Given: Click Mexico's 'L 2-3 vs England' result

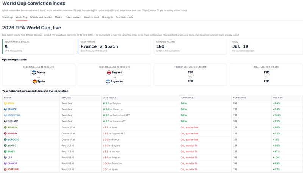Looking at the screenshot, I should coord(111,145).
